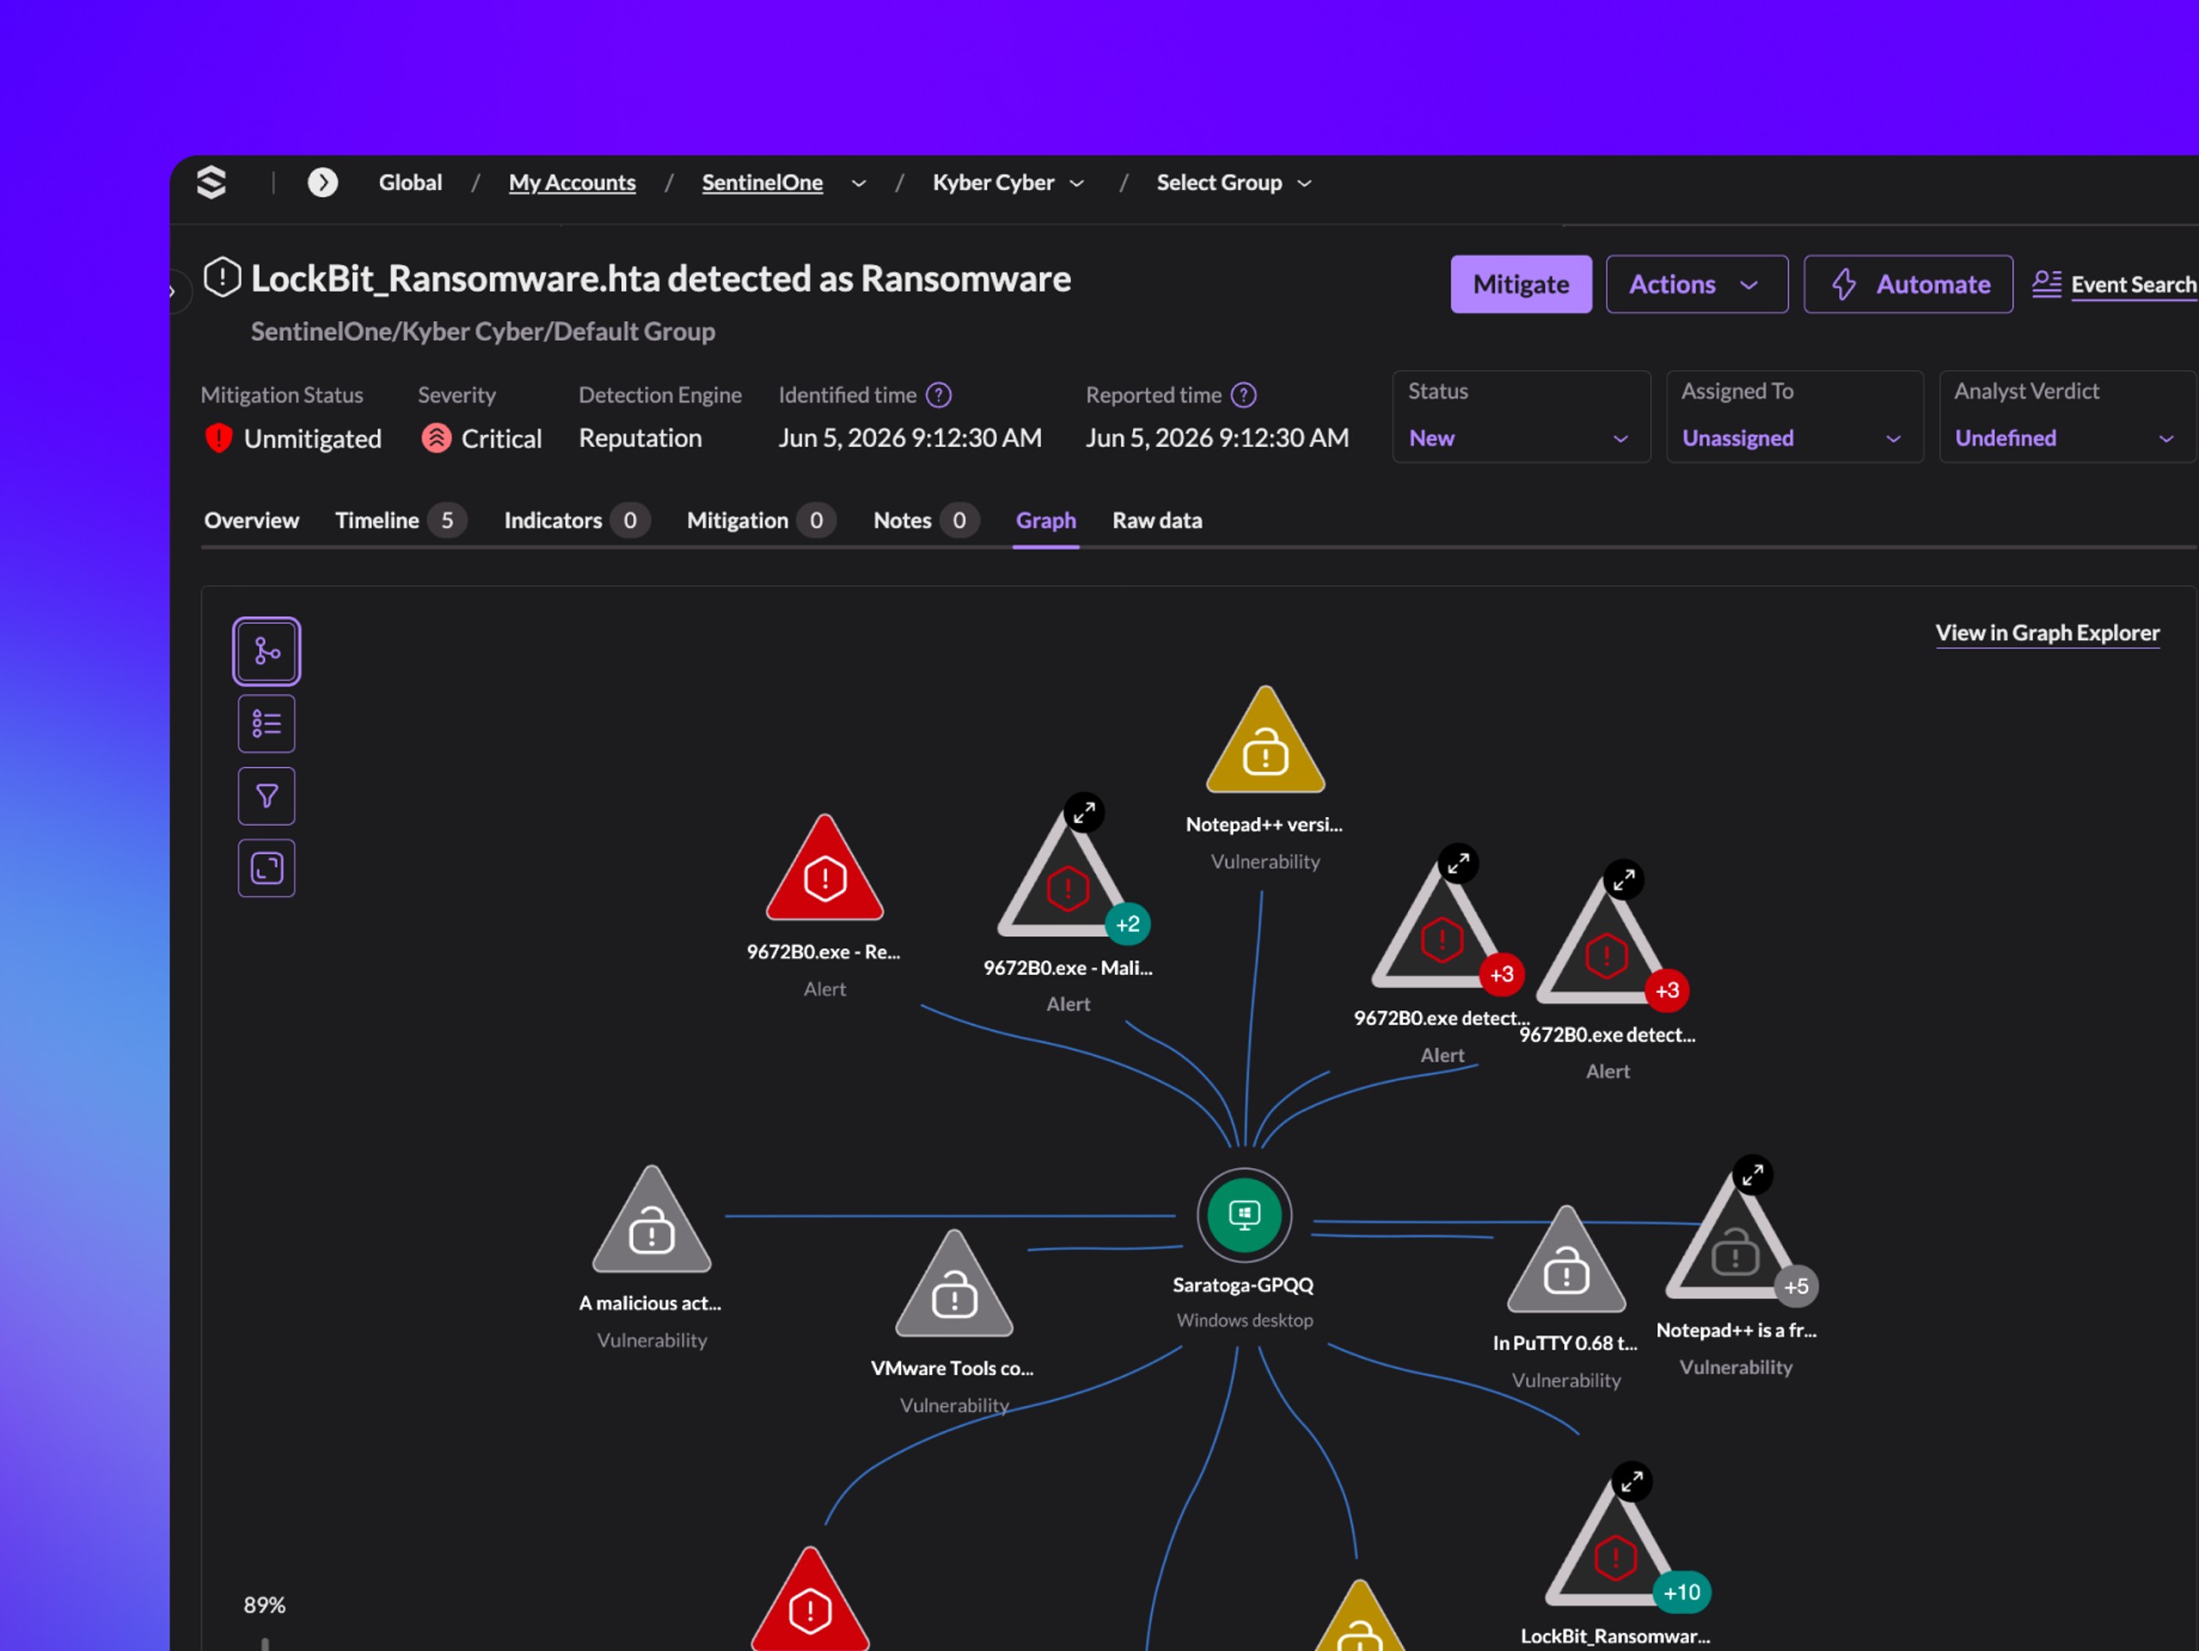Click View in Graph Explorer link
This screenshot has width=2199, height=1651.
(x=2048, y=632)
